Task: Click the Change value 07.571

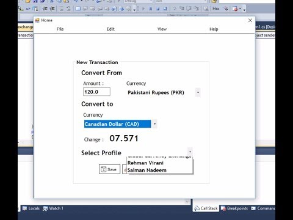Action: [x=124, y=139]
